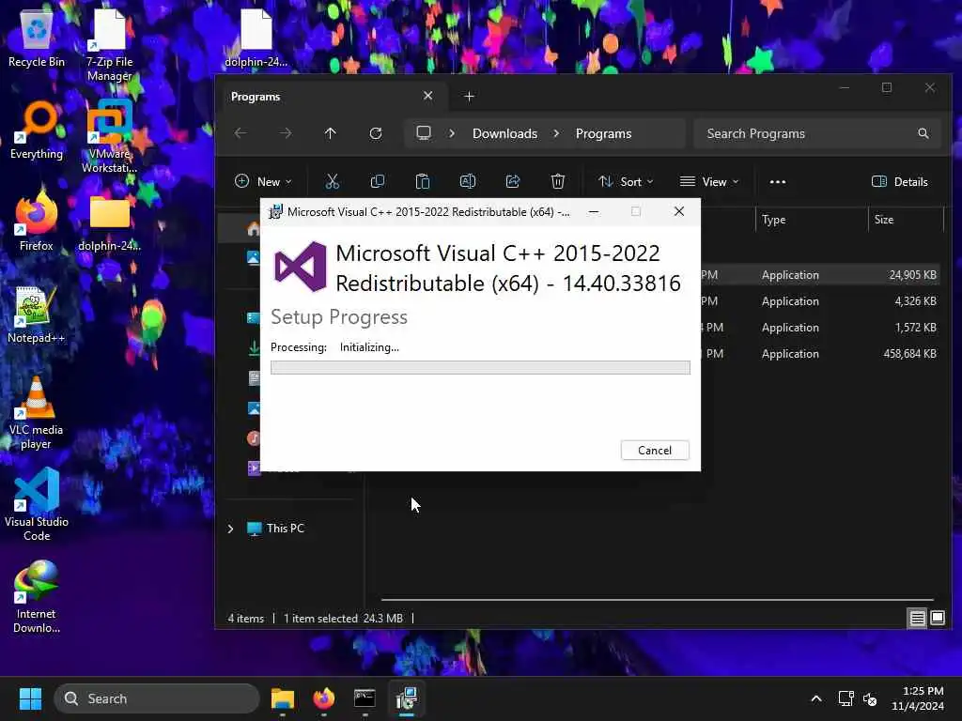The image size is (962, 721).
Task: Open the Windows Start menu
Action: [30, 698]
